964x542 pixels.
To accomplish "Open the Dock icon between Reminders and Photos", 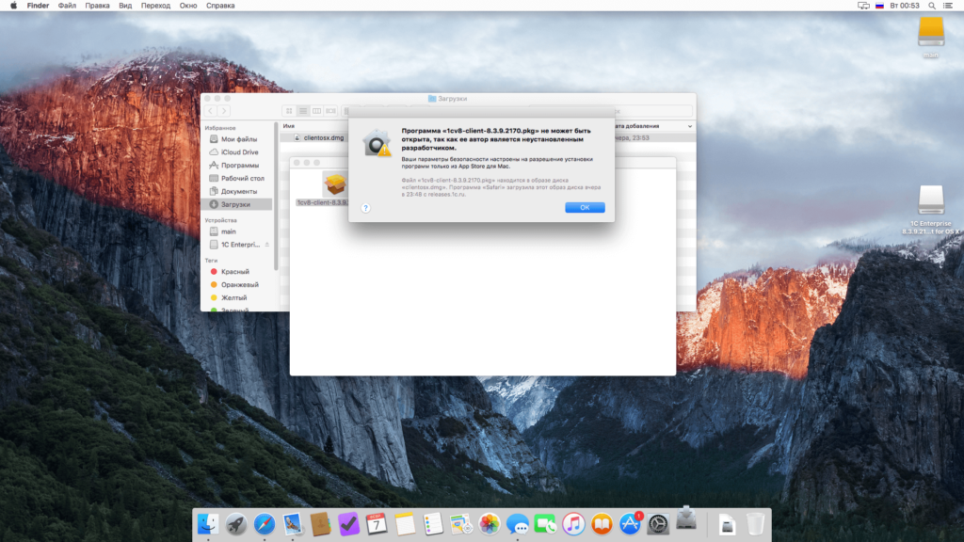I will [461, 524].
